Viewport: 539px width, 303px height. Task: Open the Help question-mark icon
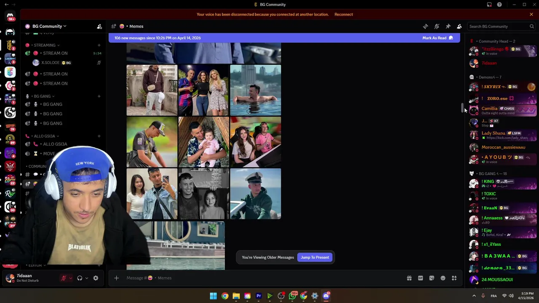(499, 5)
